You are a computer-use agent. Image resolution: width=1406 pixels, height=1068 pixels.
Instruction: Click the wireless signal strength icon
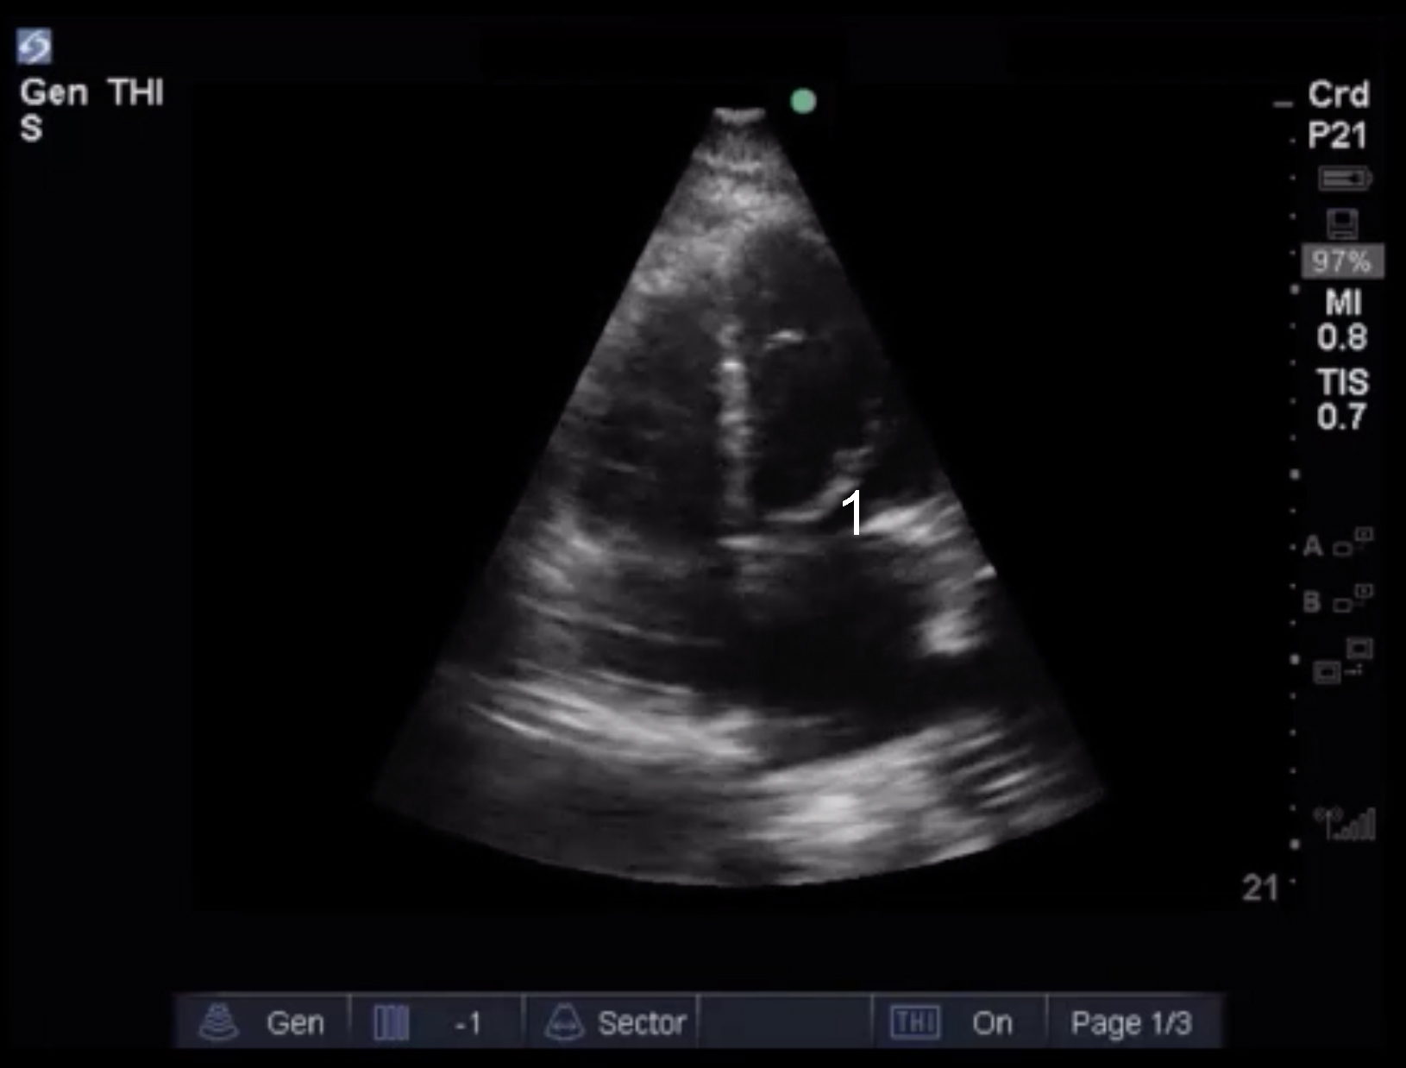1346,824
